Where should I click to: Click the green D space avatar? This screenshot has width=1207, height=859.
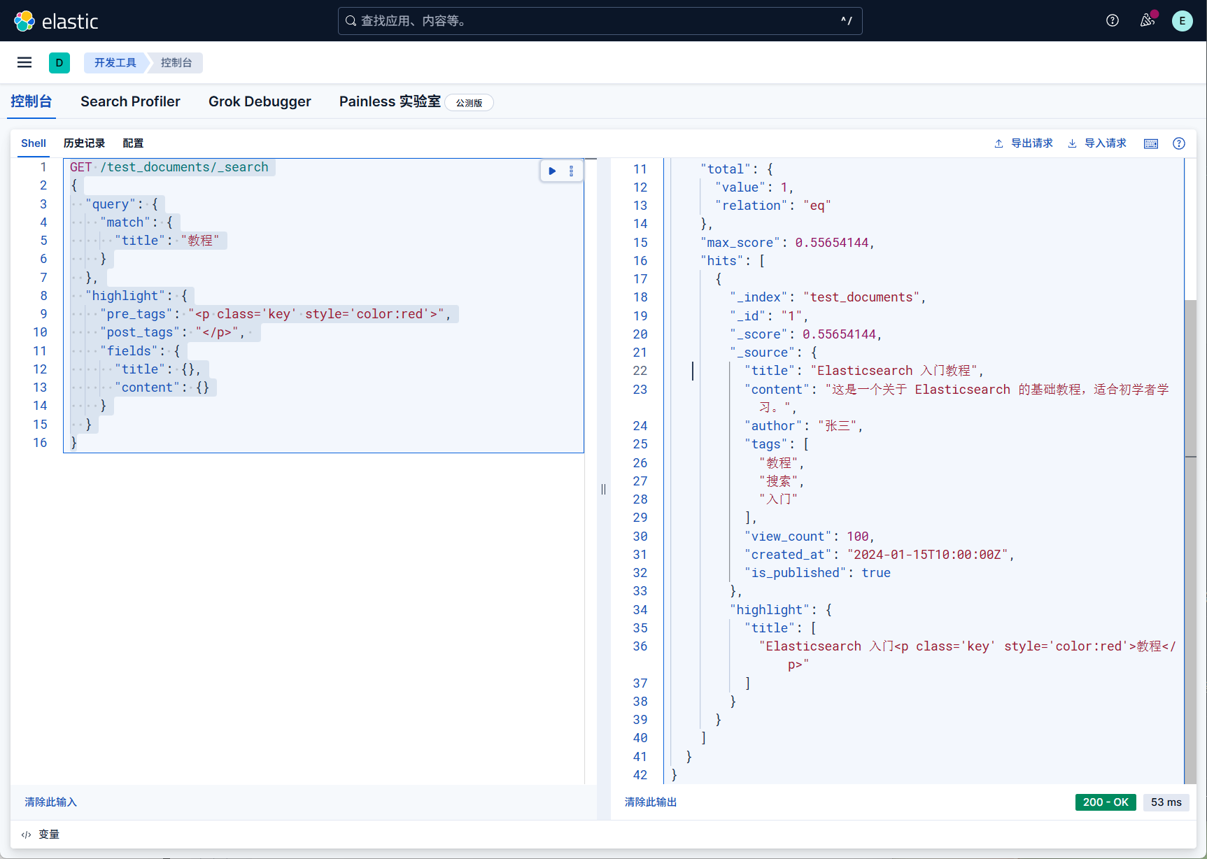[x=59, y=62]
